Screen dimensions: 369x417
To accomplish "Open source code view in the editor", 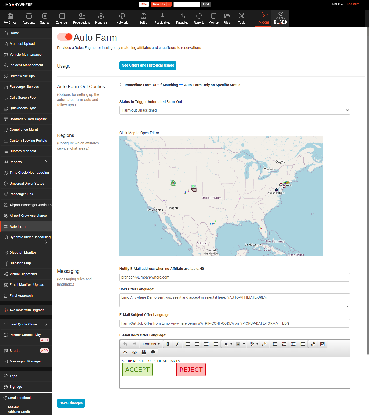I will [x=125, y=352].
